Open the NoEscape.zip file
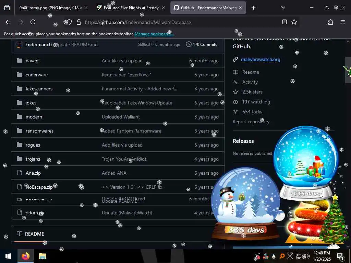This screenshot has height=263, width=351. pyautogui.click(x=39, y=187)
